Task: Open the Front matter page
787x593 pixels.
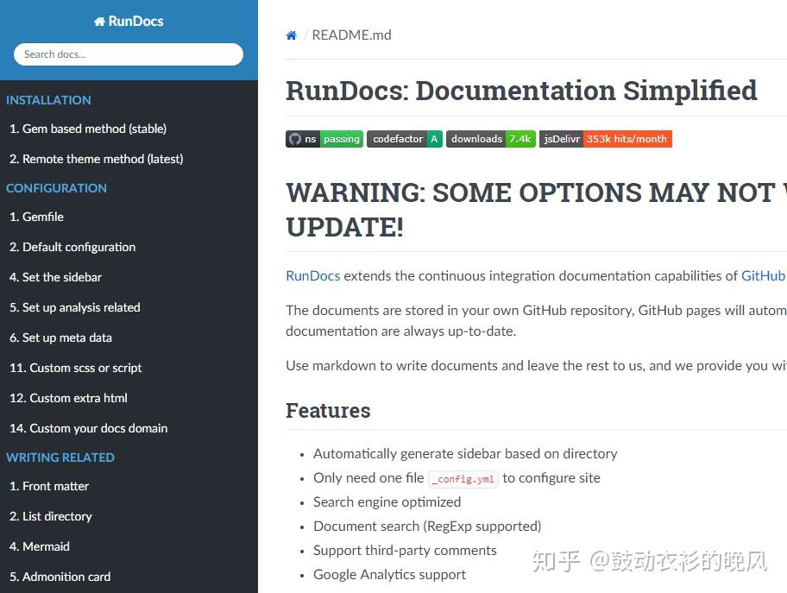Action: pos(48,486)
